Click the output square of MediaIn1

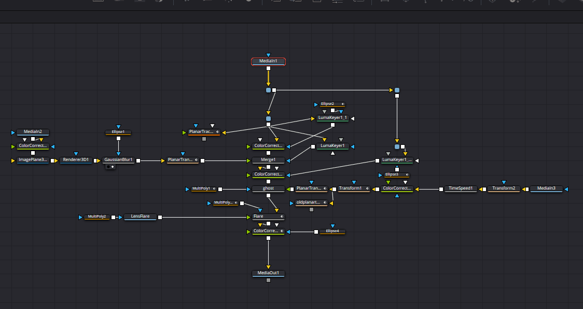[269, 69]
